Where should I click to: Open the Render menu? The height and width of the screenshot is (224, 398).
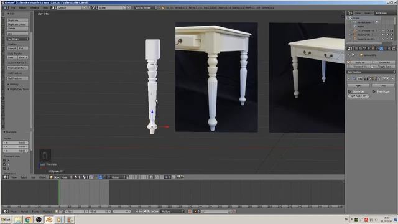pyautogui.click(x=22, y=8)
